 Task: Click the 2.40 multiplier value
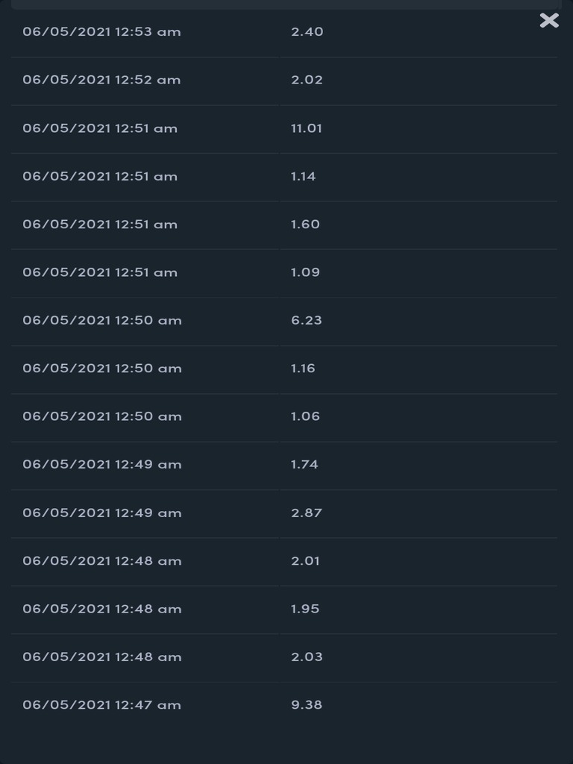pyautogui.click(x=307, y=32)
